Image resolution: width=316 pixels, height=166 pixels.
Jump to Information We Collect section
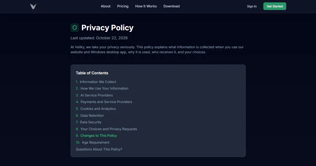pos(96,82)
